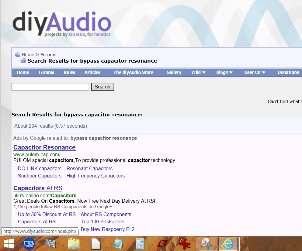Open Resonant Capacitors link
This screenshot has width=302, height=251.
coord(89,168)
